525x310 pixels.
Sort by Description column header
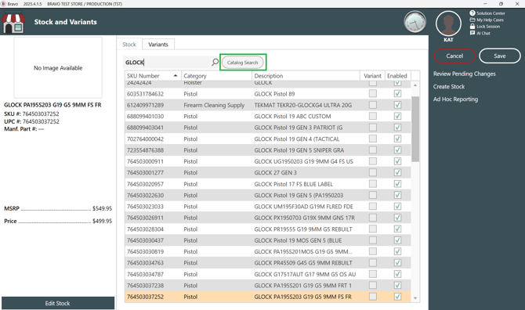[x=306, y=76]
